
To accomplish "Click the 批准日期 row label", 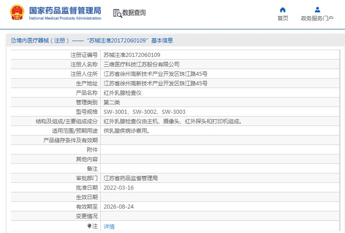I will pos(87,188).
